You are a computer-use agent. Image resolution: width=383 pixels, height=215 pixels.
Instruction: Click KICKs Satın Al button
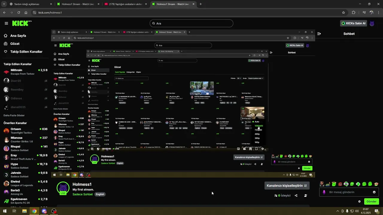353,23
